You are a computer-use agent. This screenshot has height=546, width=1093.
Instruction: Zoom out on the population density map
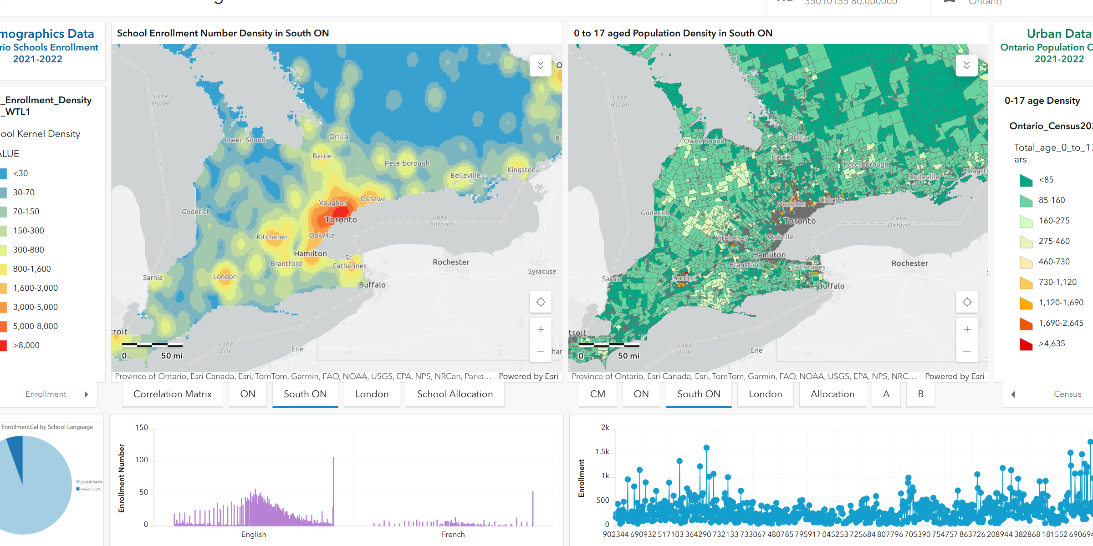pos(967,351)
